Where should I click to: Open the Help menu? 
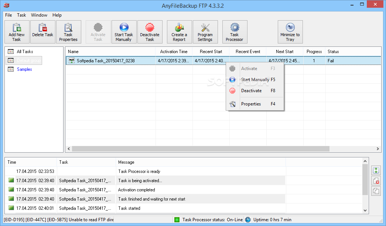(57, 15)
